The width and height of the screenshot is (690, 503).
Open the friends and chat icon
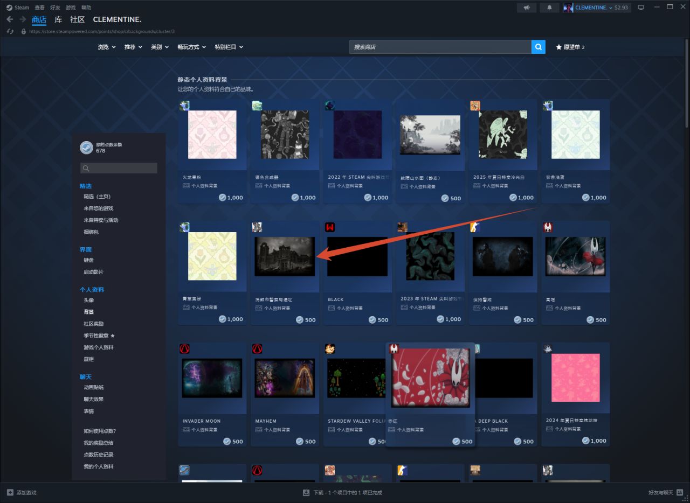[x=680, y=492]
